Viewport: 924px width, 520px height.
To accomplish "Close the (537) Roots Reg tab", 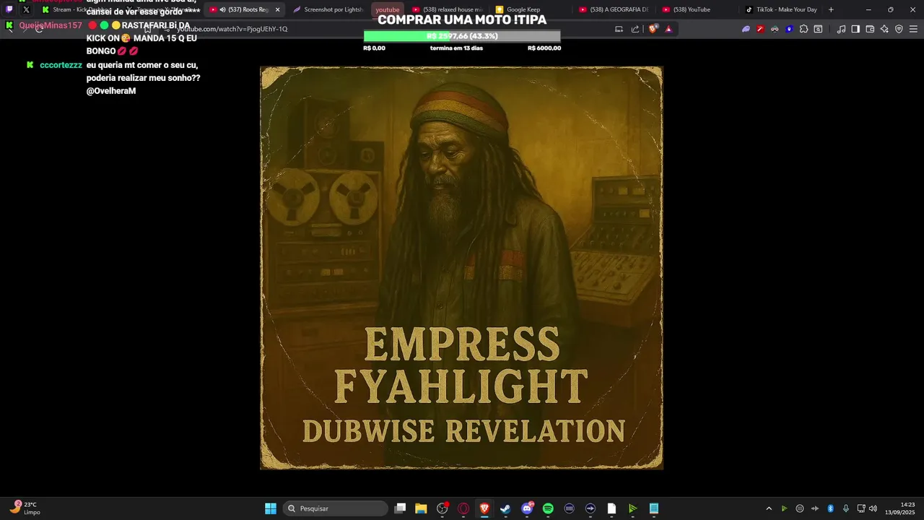I will [277, 9].
